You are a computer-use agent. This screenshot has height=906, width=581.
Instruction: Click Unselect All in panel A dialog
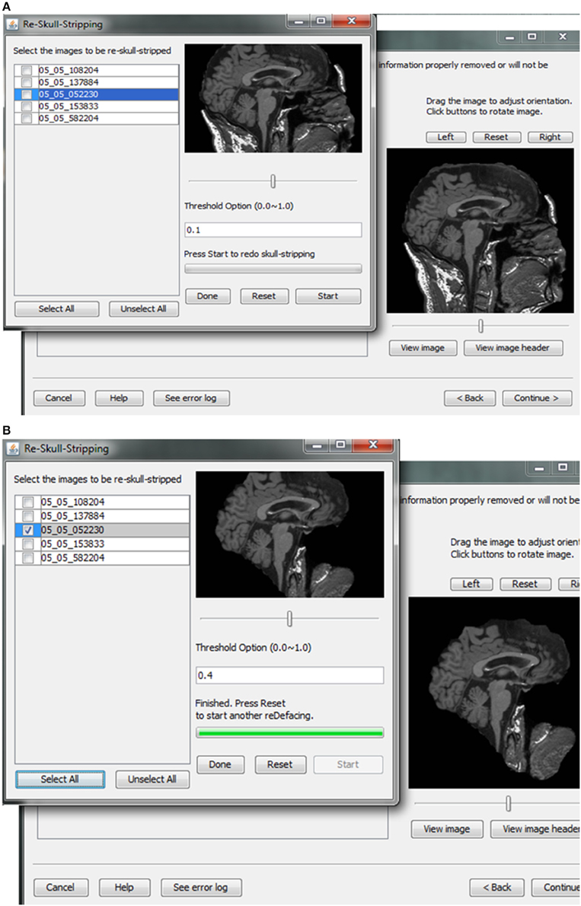point(143,308)
